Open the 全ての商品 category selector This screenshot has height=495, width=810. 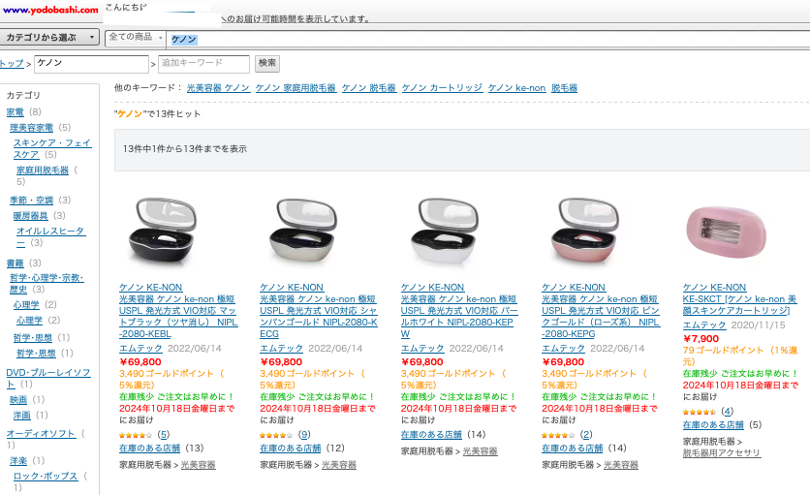click(x=136, y=38)
